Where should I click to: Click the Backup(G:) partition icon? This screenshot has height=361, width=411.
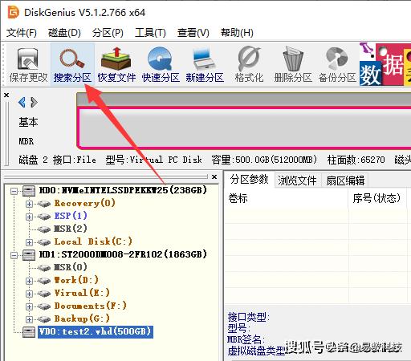pyautogui.click(x=44, y=319)
